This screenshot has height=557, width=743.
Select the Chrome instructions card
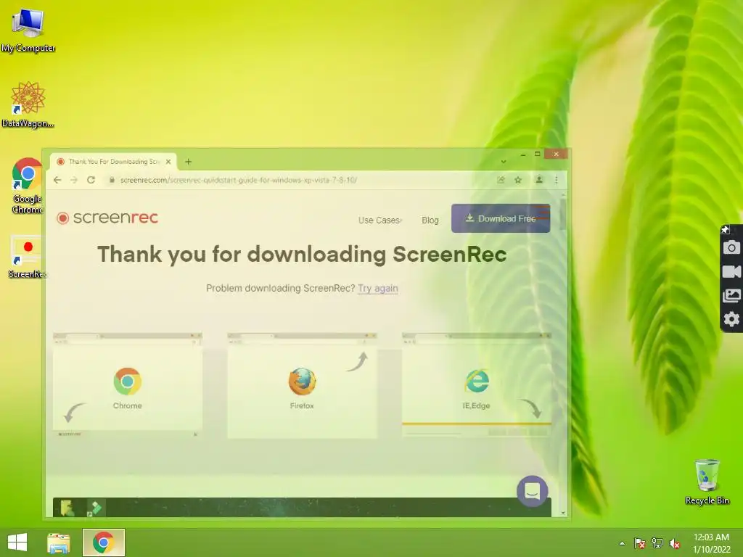[x=128, y=385]
